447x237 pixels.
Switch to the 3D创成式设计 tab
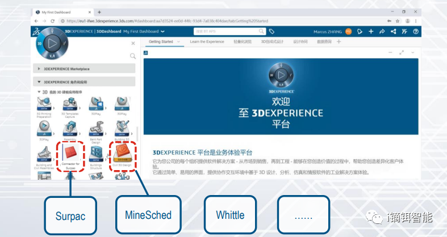271,42
